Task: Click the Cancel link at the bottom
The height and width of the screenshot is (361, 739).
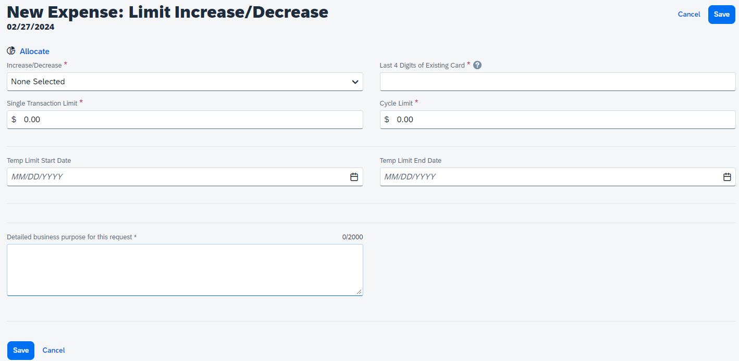Action: click(54, 350)
